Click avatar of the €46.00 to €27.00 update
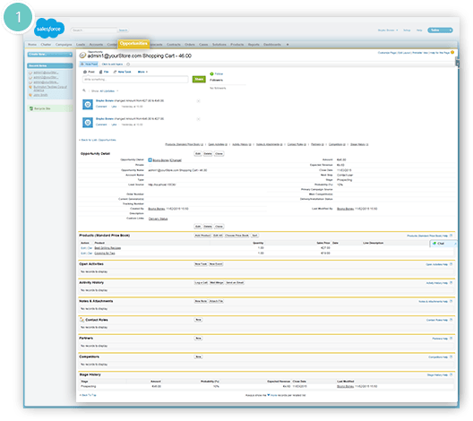 (x=88, y=123)
